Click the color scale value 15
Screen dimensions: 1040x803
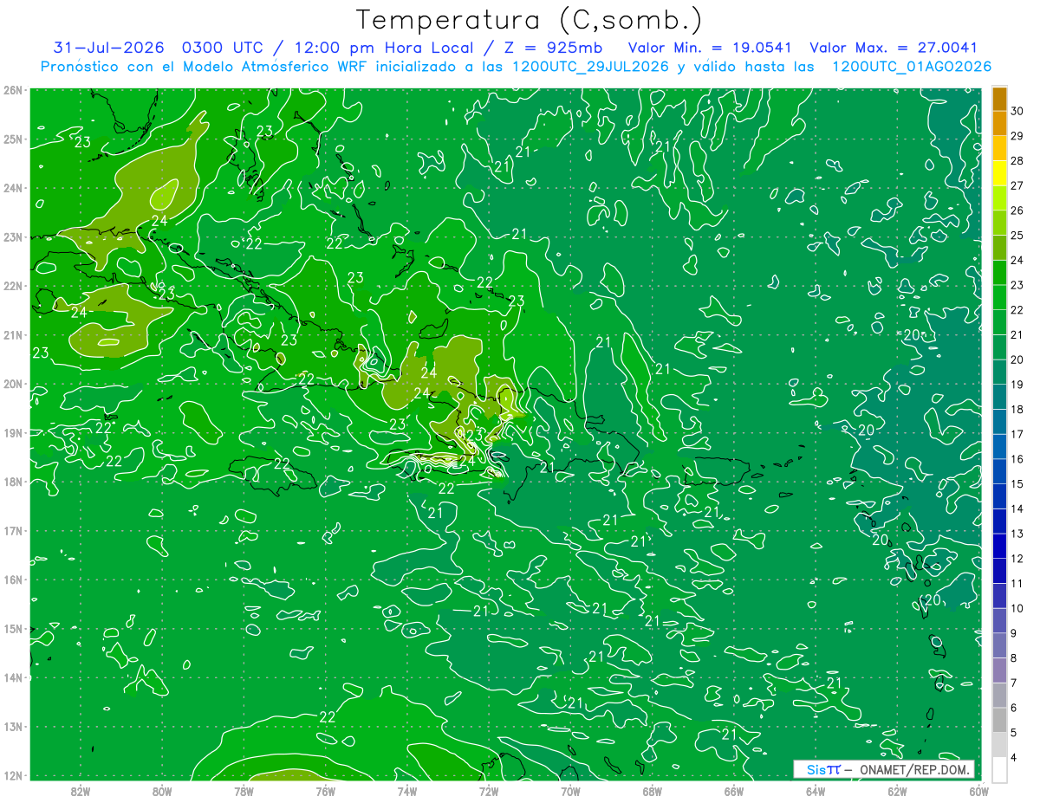point(1017,483)
